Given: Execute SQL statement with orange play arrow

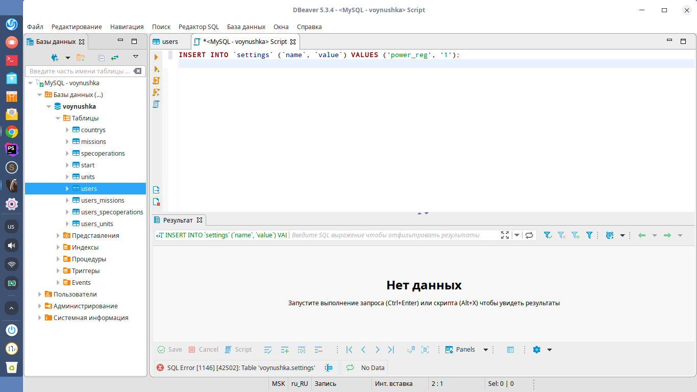Looking at the screenshot, I should (x=156, y=57).
